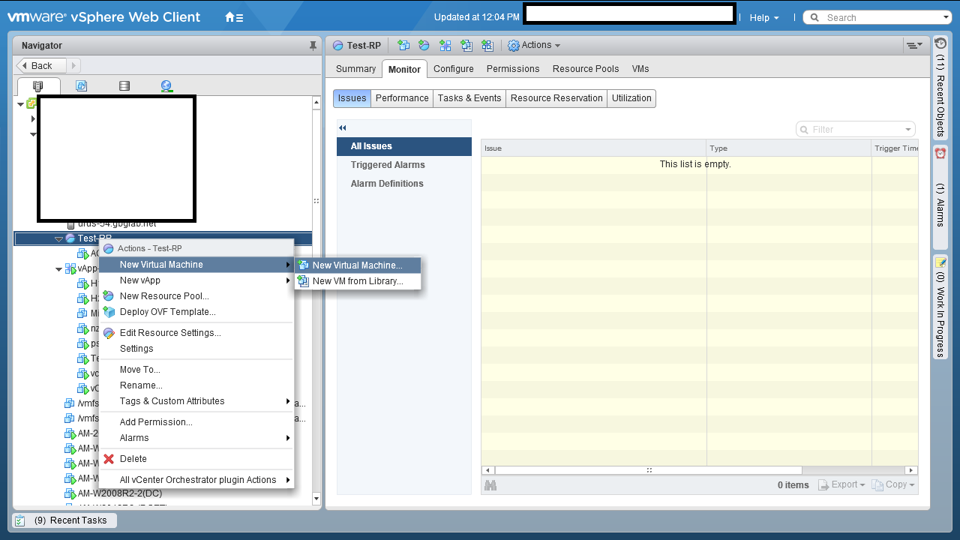Select Deploy OVF Template from context menu

(x=167, y=312)
